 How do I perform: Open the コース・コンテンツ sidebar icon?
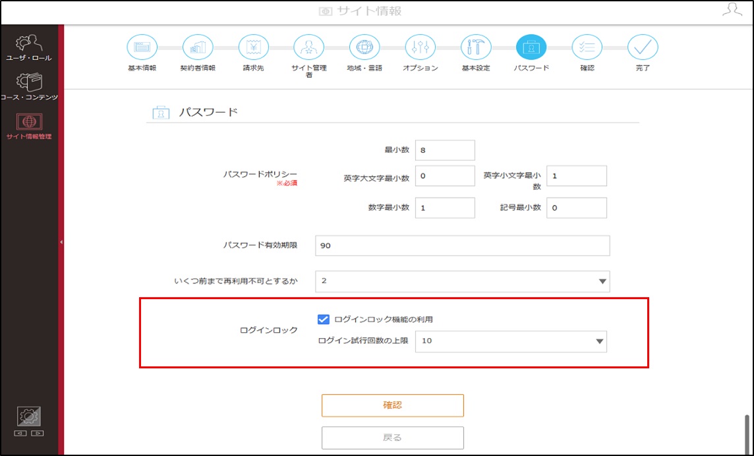coord(29,83)
